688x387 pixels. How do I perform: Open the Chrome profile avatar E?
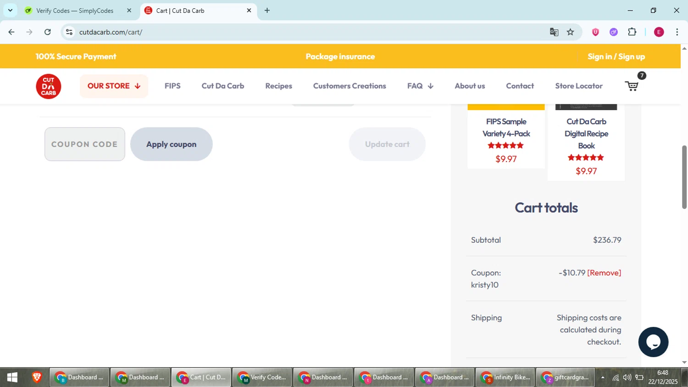[x=659, y=32]
